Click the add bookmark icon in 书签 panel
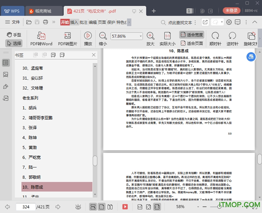The width and height of the screenshot is (262, 213). pyautogui.click(x=53, y=55)
